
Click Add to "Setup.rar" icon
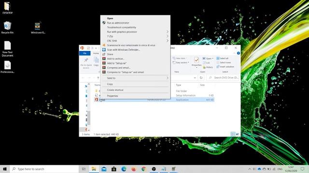tap(104, 63)
